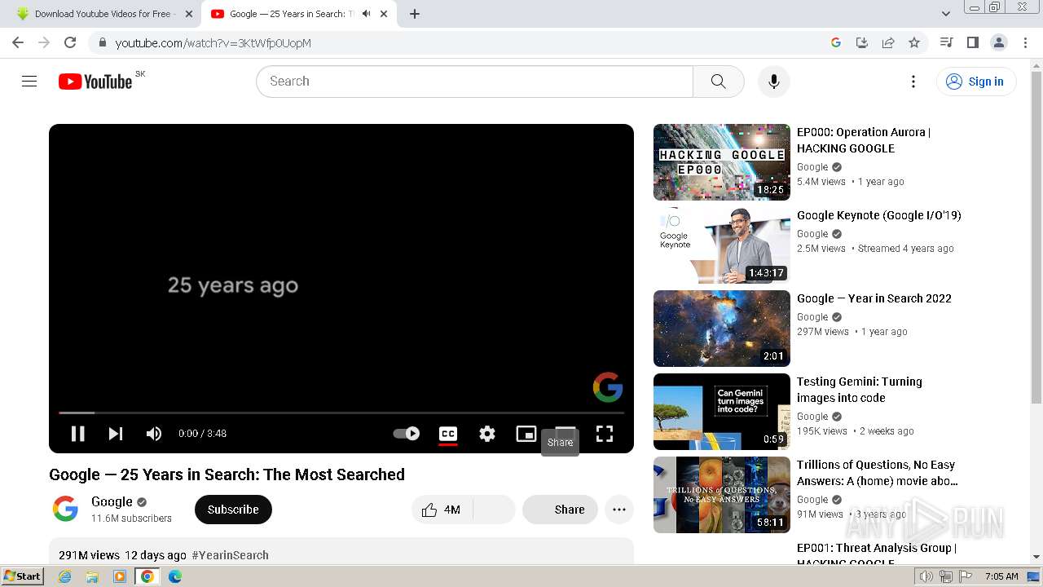1043x587 pixels.
Task: Install the app from address bar
Action: [x=862, y=42]
